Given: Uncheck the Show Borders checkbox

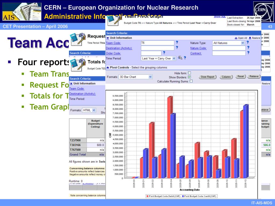Looking at the screenshot, I should [189, 77].
